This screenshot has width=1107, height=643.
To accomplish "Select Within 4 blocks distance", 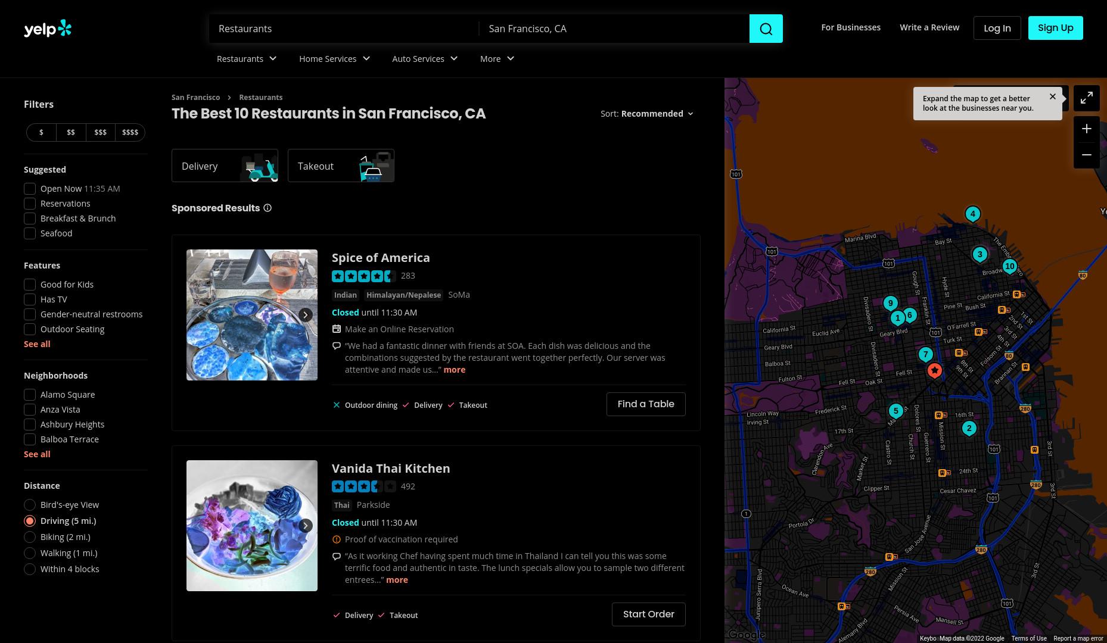I will (30, 569).
